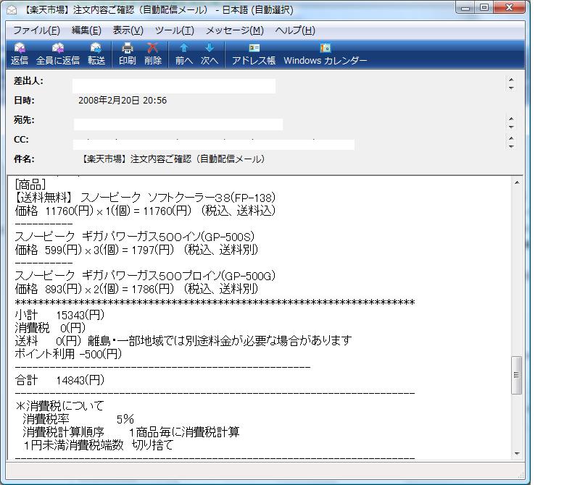Open the ファイル(F) menu

[x=36, y=30]
